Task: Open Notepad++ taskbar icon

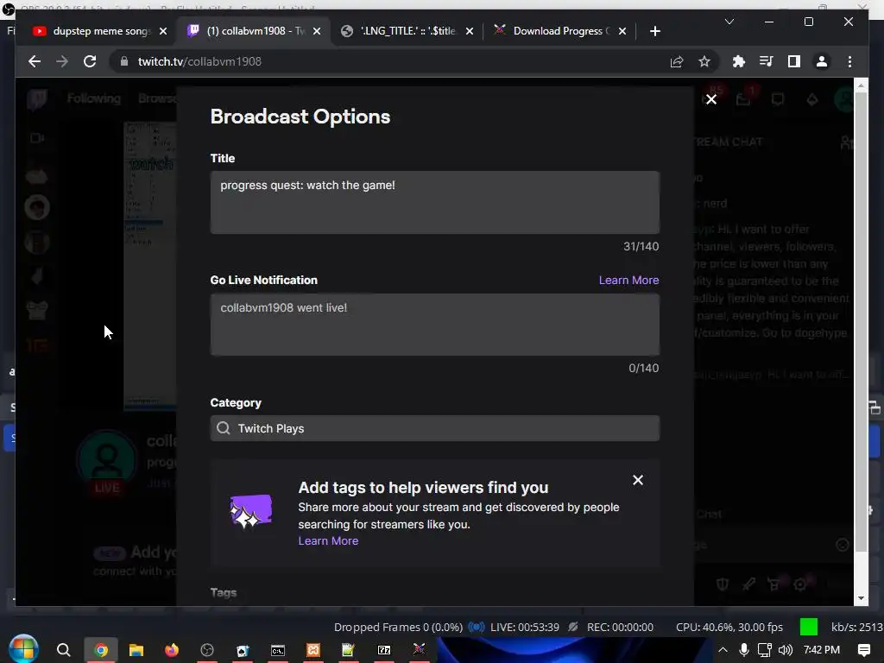Action: pos(348,650)
